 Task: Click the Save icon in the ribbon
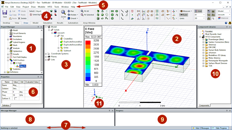[x=5, y=12]
